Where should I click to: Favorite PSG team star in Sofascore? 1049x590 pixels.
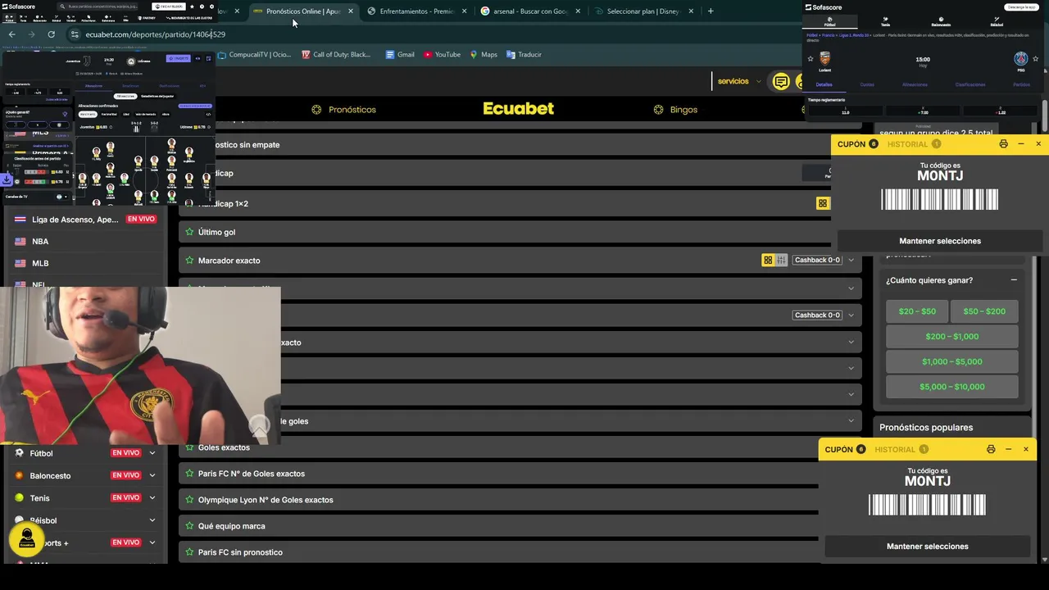[1036, 59]
